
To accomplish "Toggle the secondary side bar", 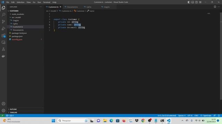I will [x=197, y=2].
